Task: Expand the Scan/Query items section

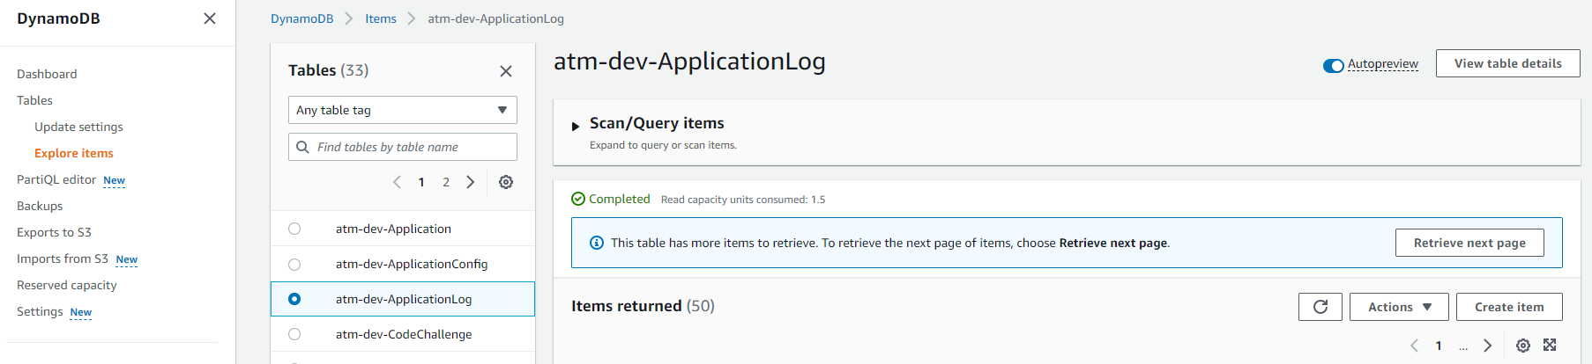Action: coord(576,127)
